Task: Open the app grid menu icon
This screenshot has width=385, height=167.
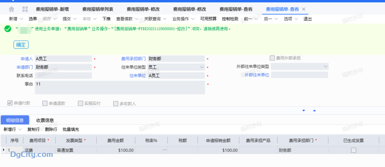Action: tap(25, 9)
